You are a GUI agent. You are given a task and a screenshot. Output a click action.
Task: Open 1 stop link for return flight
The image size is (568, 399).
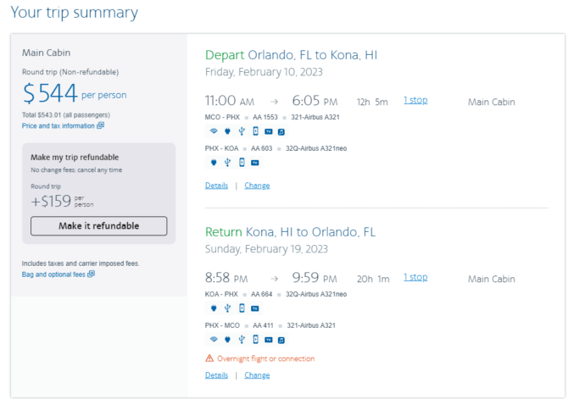click(415, 277)
